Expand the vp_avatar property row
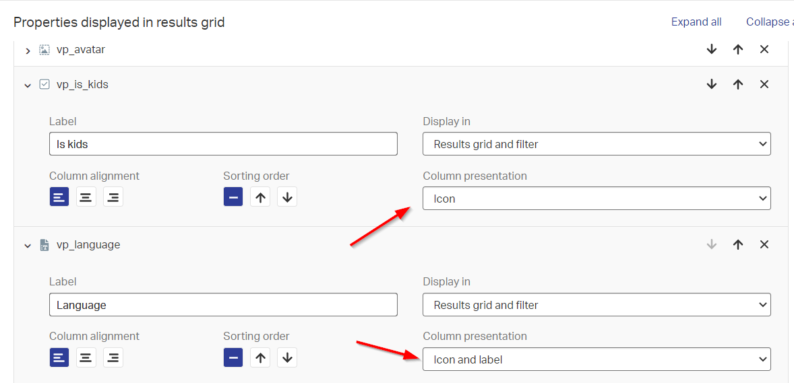 28,50
